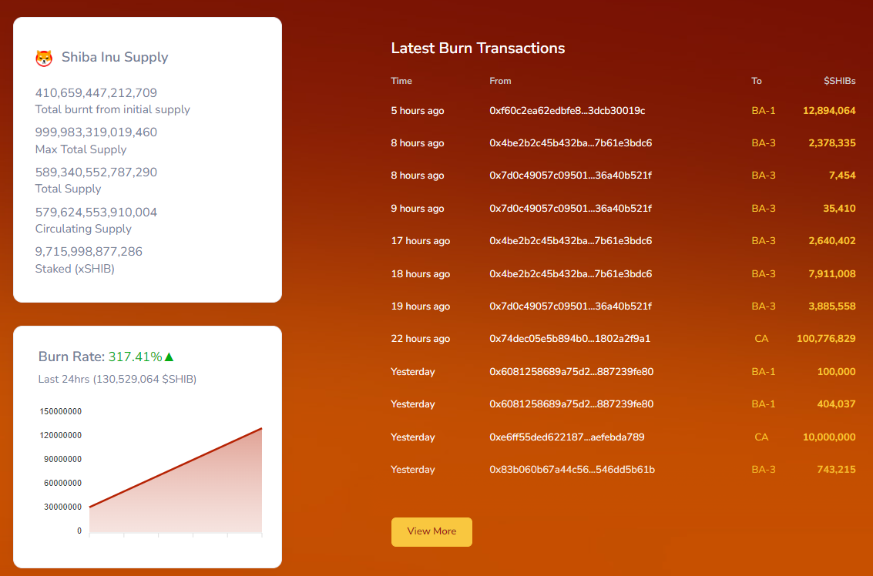Image resolution: width=873 pixels, height=576 pixels.
Task: Click the Burn Rate 317.41% figure
Action: click(x=135, y=357)
